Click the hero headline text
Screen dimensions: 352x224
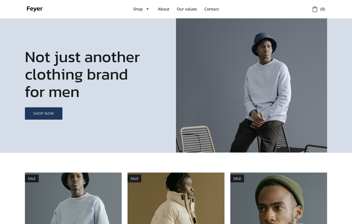click(x=82, y=74)
